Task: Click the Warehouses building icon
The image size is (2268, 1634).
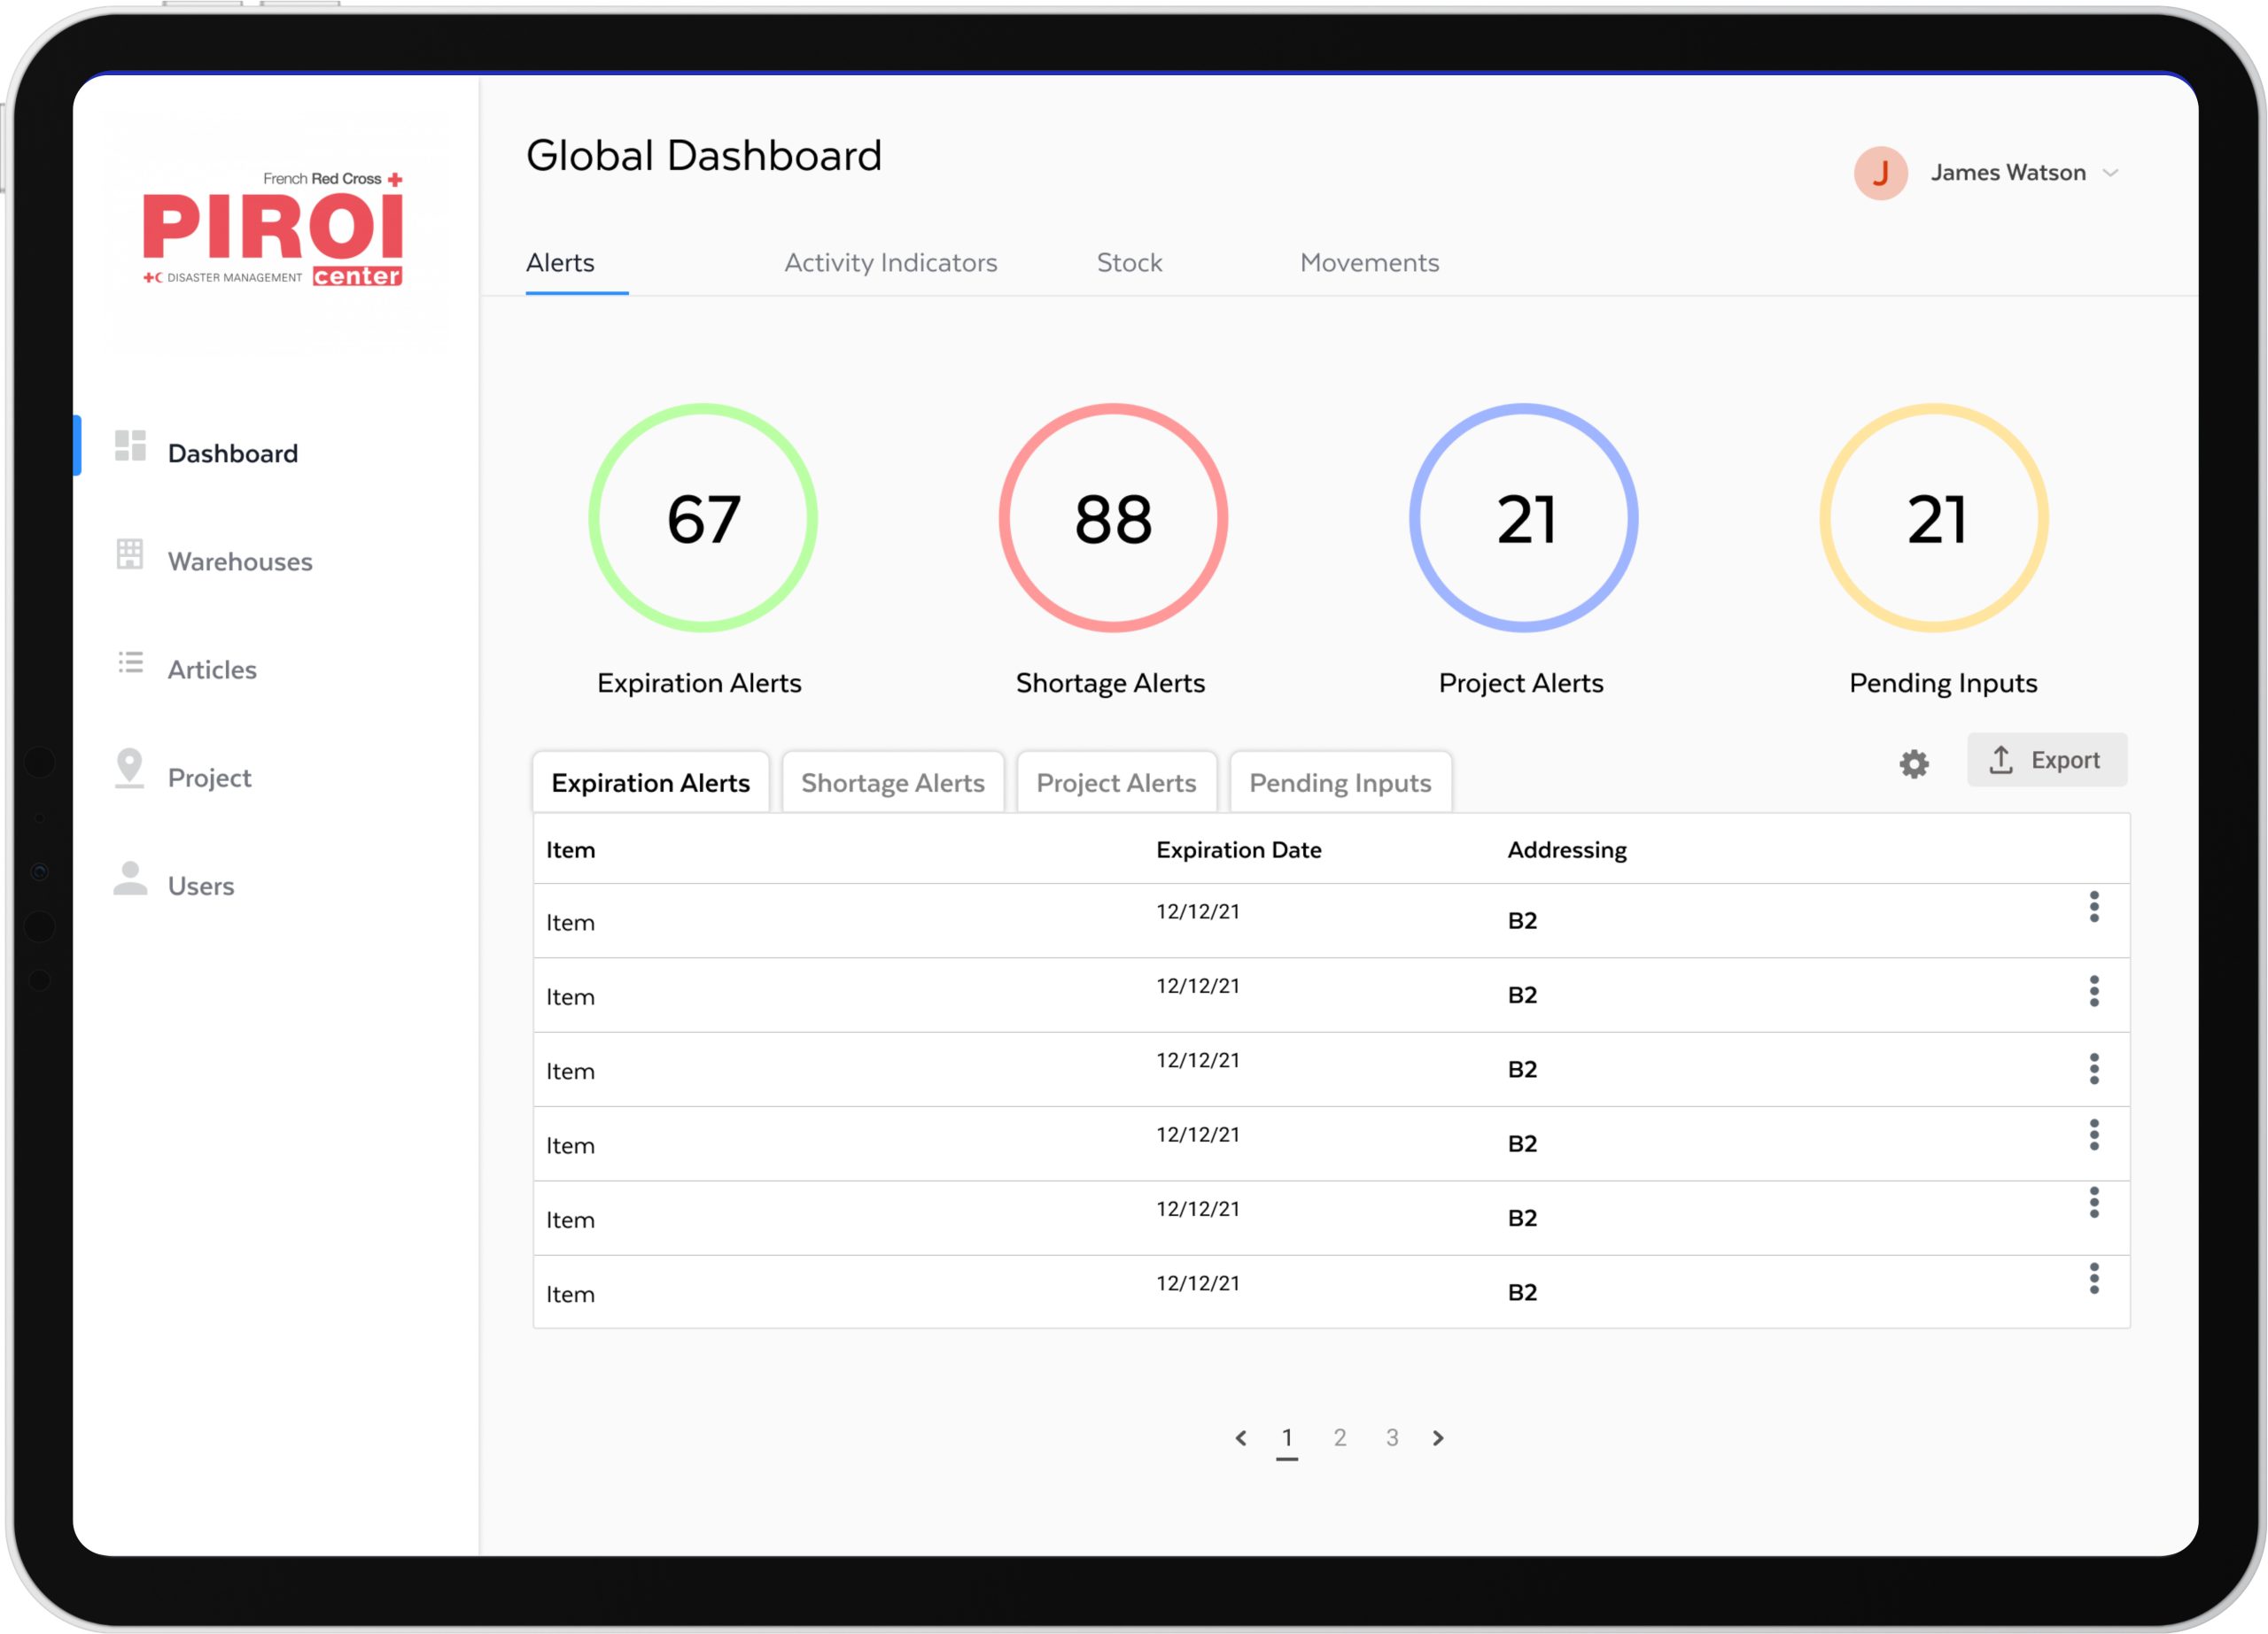Action: click(130, 554)
